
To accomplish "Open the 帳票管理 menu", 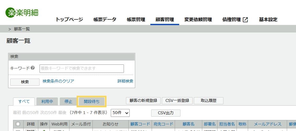I will pos(136,20).
